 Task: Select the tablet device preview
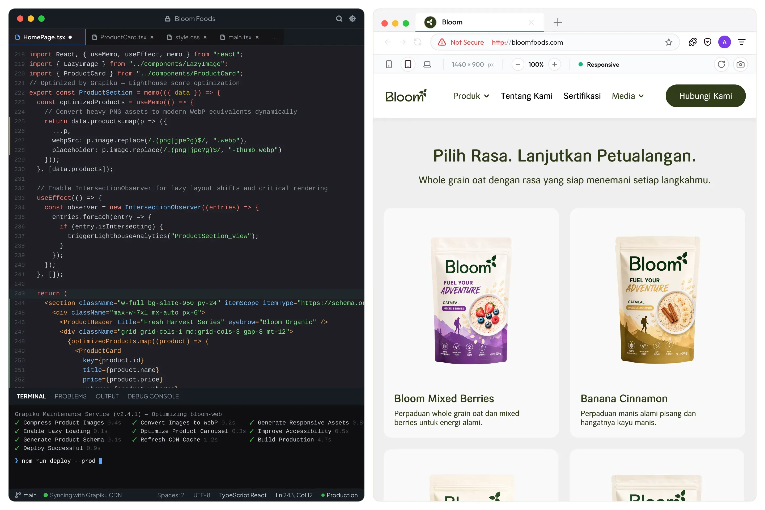[408, 64]
